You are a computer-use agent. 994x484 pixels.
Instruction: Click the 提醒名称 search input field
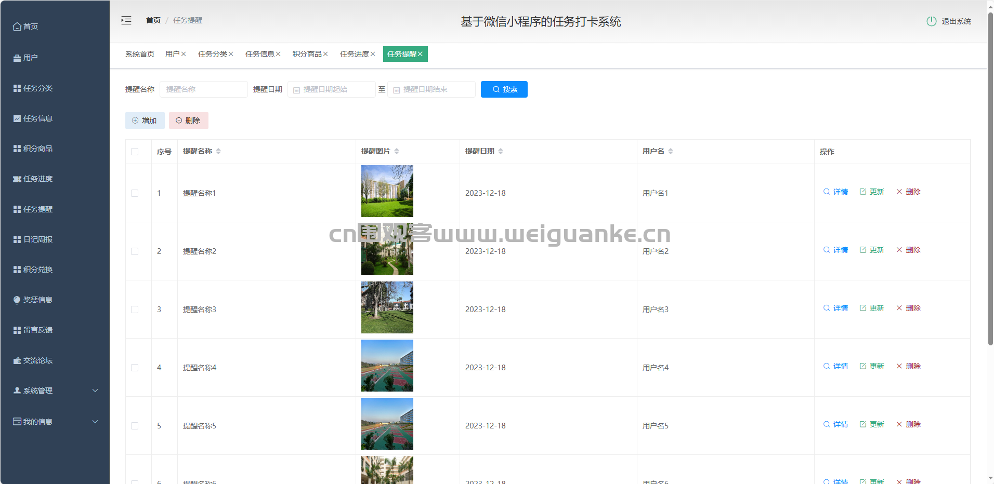203,89
